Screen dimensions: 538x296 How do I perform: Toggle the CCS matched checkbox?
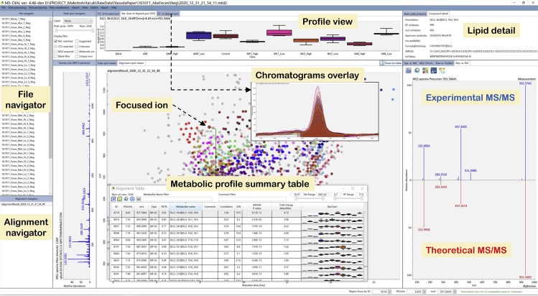click(55, 46)
